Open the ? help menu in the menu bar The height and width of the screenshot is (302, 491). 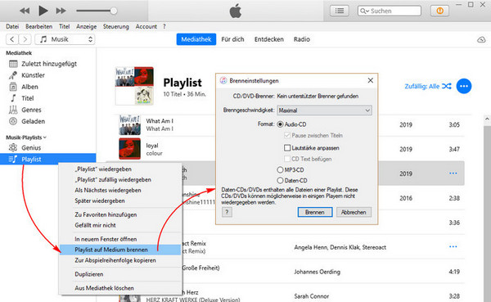[x=164, y=27]
